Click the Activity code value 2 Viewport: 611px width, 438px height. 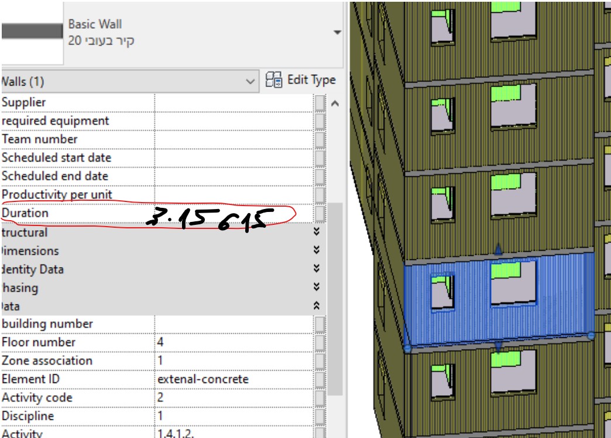coord(160,398)
